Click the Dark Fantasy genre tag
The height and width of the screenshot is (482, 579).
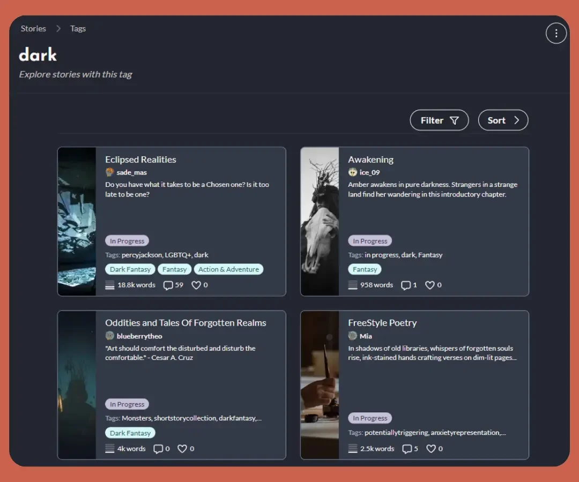coord(130,269)
